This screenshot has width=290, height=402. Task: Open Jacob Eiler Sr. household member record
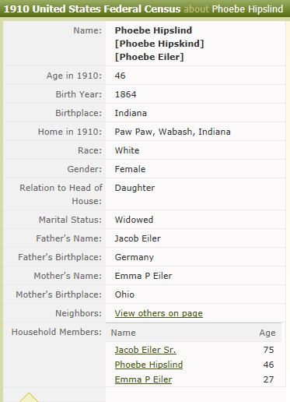(145, 350)
